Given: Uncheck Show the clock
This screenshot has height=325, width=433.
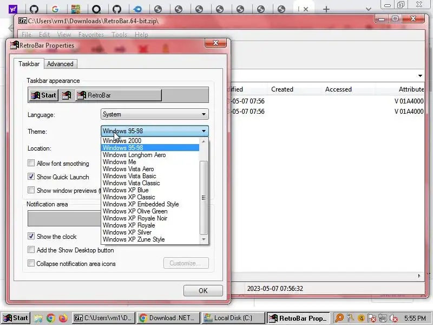Looking at the screenshot, I should click(31, 236).
